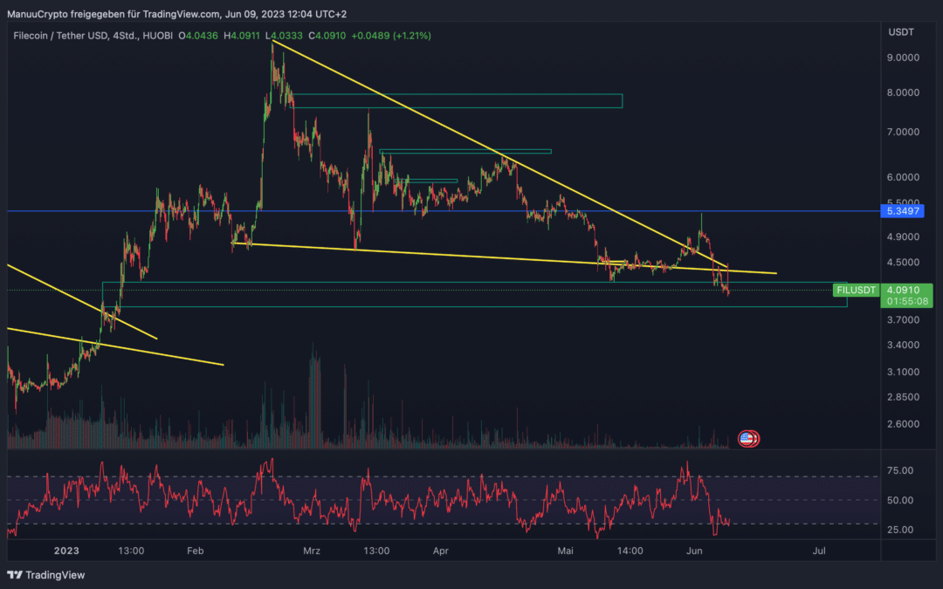The width and height of the screenshot is (943, 589).
Task: Click the green FILUSDT symbol tag
Action: coord(856,291)
